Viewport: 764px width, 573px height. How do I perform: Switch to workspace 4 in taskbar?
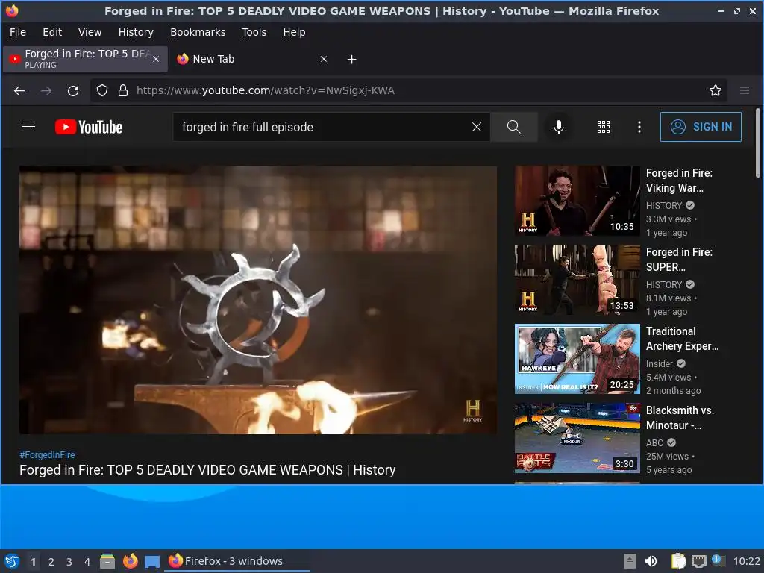[x=87, y=562]
